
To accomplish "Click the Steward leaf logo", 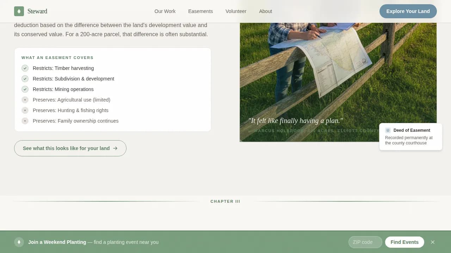I will (x=19, y=11).
